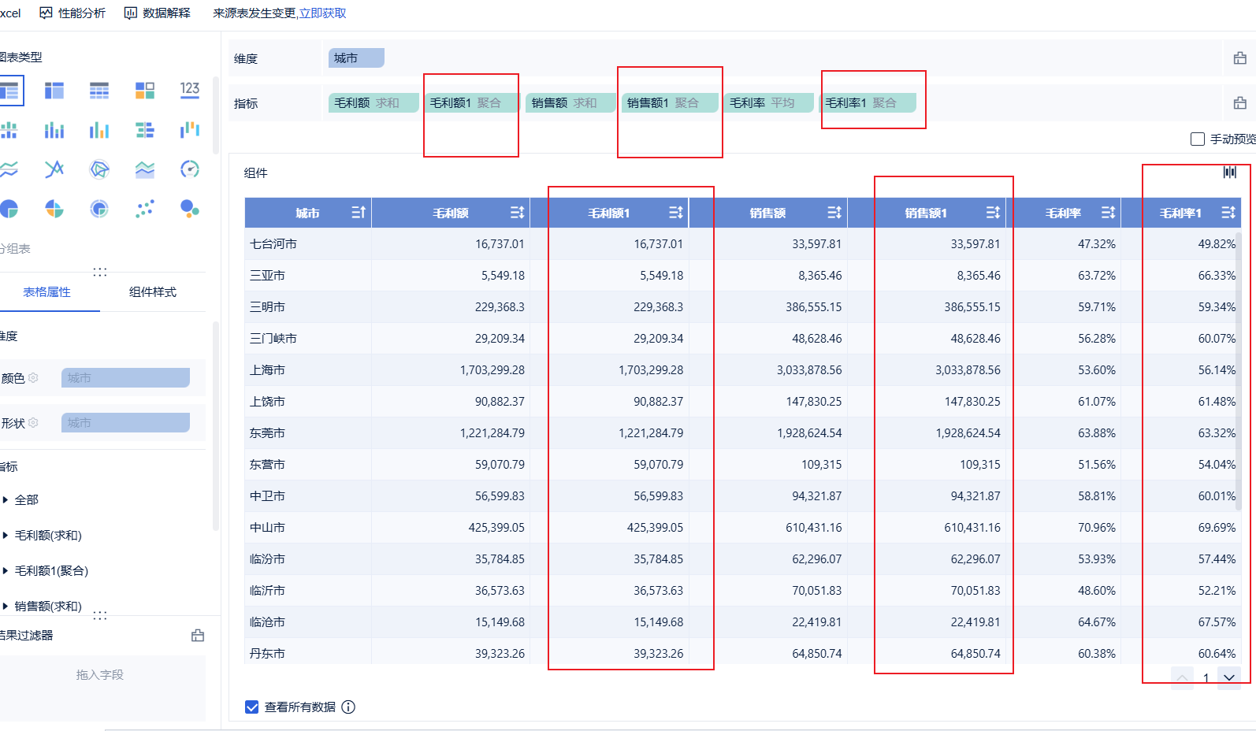The height and width of the screenshot is (731, 1256).
Task: Open 数据解释 in the top toolbar
Action: point(158,13)
